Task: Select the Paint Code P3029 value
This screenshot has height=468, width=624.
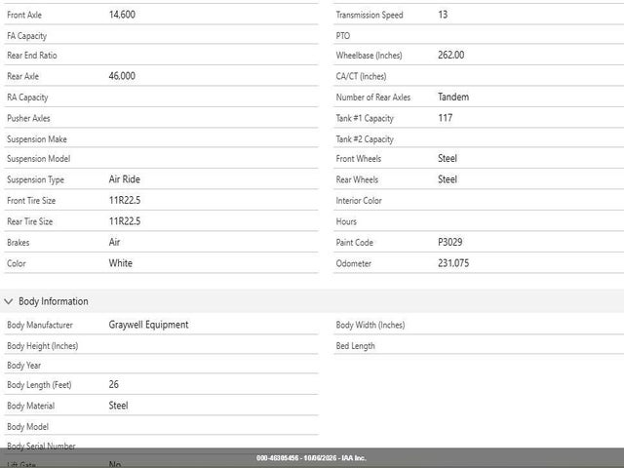Action: 450,243
